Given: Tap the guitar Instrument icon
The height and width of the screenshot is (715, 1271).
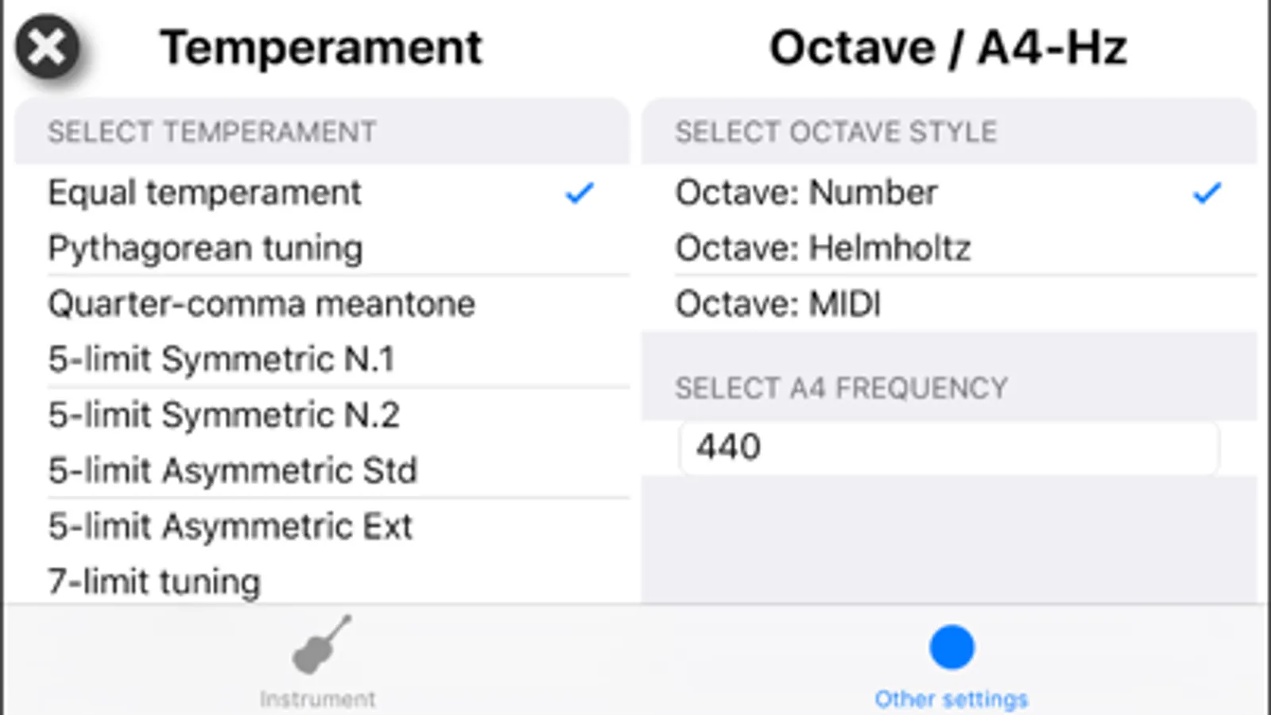Looking at the screenshot, I should tap(321, 644).
